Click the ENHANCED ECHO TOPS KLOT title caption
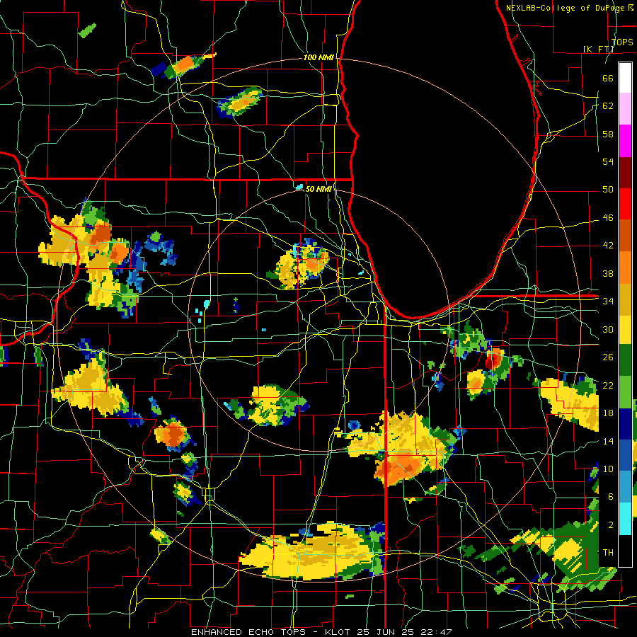 point(321,632)
